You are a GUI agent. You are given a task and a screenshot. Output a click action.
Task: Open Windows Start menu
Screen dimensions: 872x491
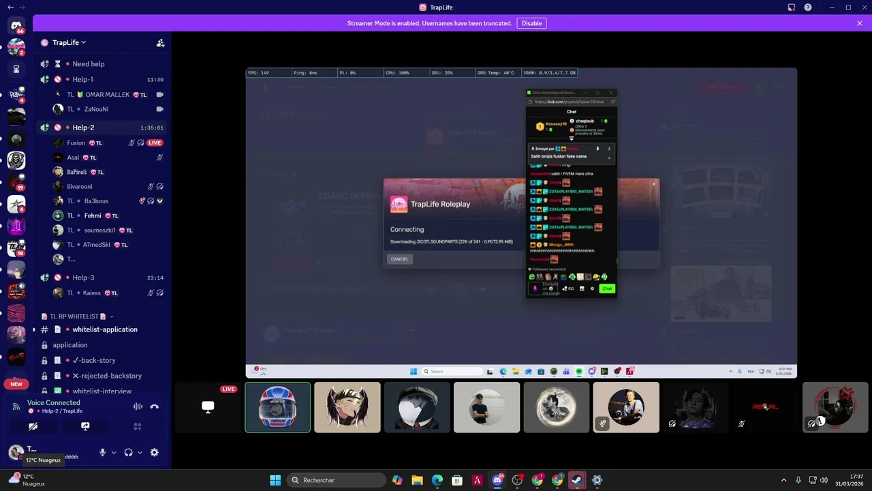[x=275, y=480]
